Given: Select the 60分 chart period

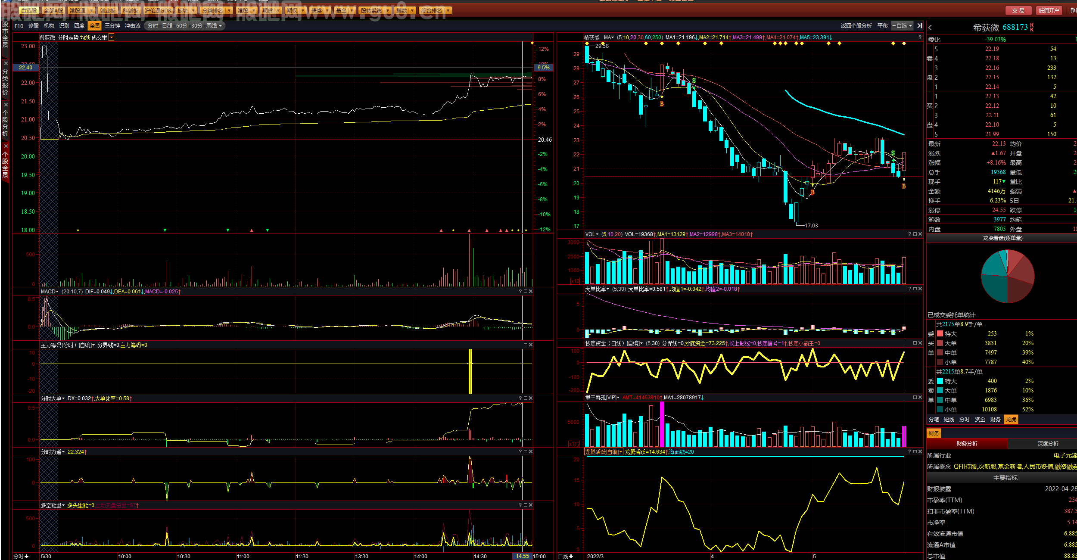Looking at the screenshot, I should (x=182, y=26).
